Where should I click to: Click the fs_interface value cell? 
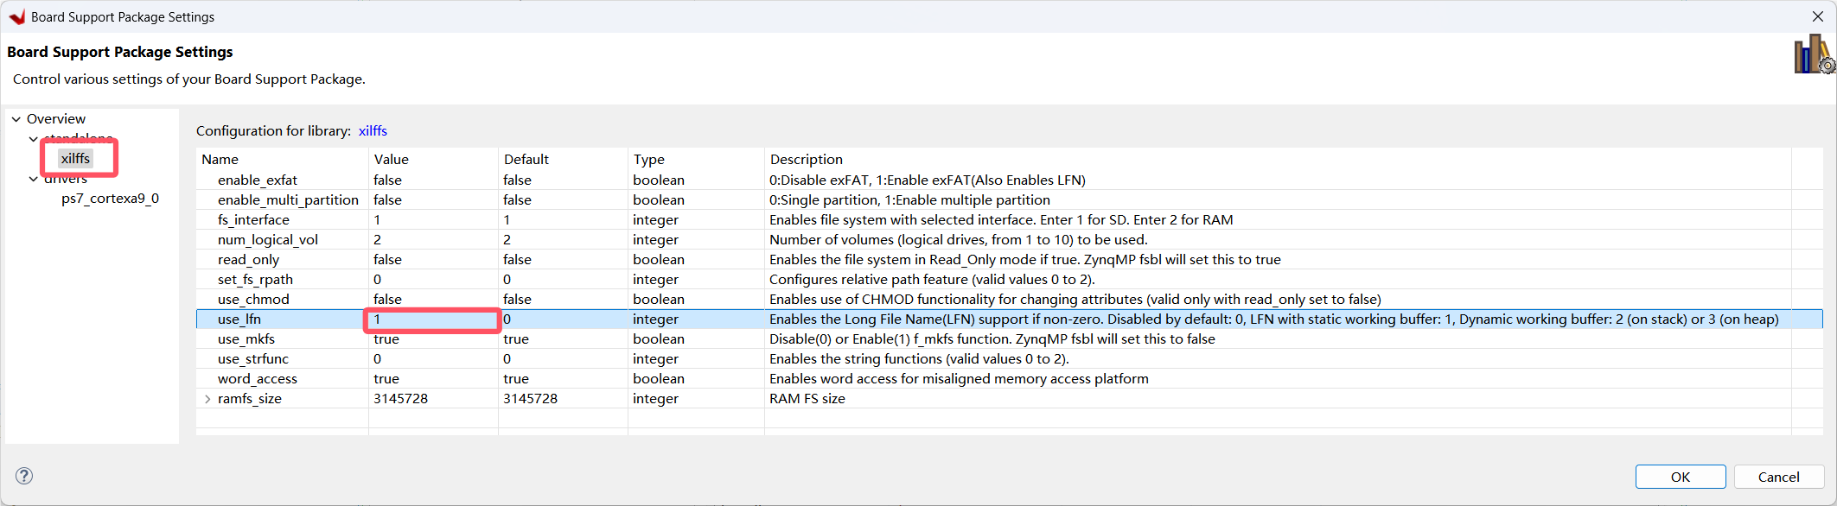(433, 220)
